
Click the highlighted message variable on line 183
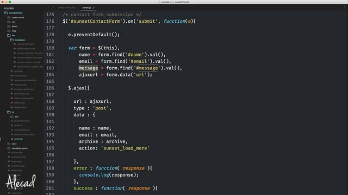tap(88, 68)
